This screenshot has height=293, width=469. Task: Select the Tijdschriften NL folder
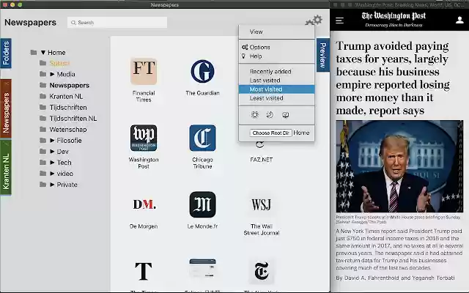(73, 119)
